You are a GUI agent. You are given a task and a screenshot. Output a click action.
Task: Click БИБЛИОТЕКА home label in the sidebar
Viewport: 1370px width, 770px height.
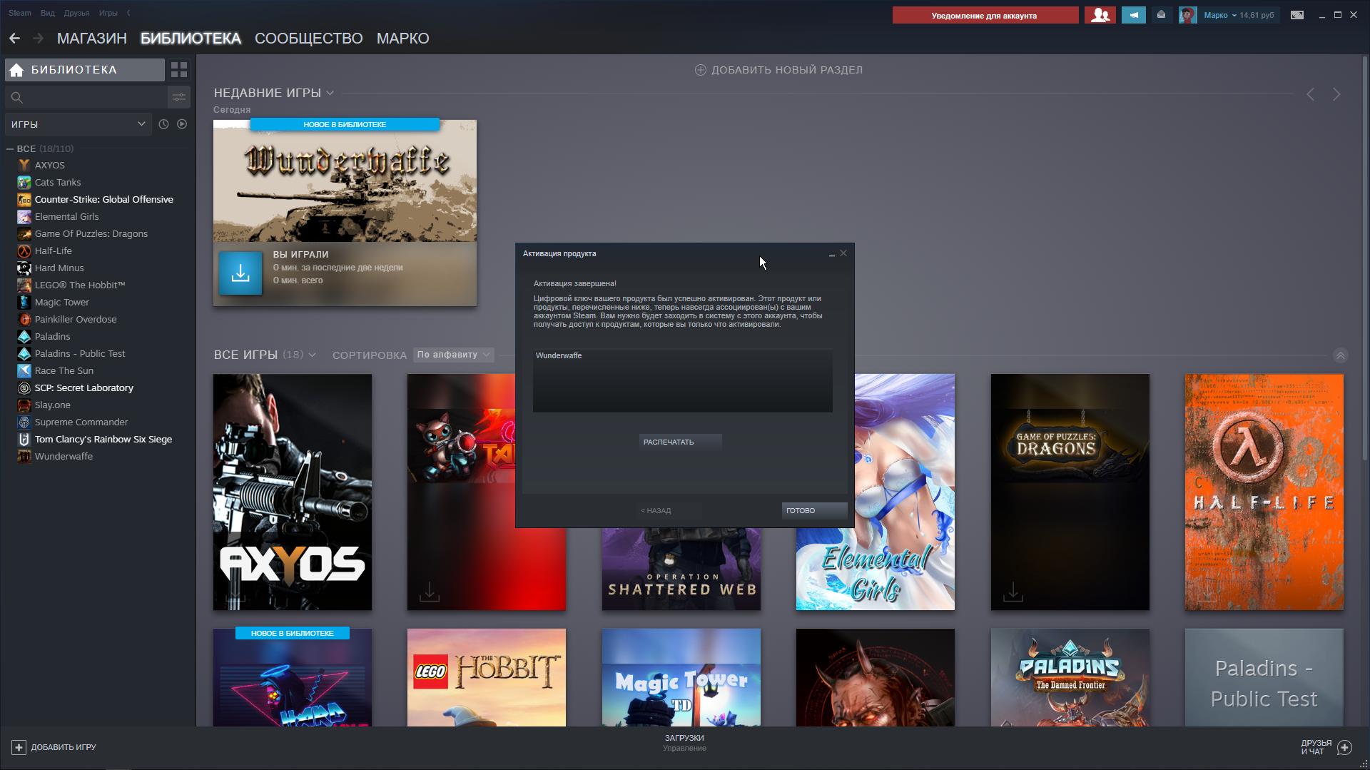(x=73, y=70)
